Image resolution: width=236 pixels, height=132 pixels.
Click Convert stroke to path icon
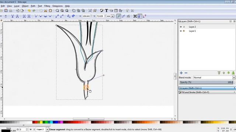(73, 16)
